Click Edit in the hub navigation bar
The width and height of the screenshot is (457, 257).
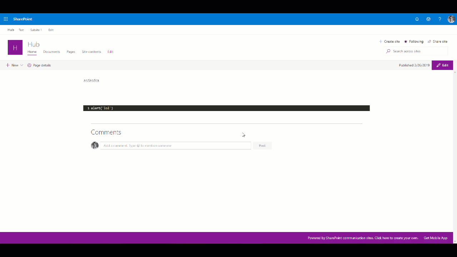tap(51, 30)
